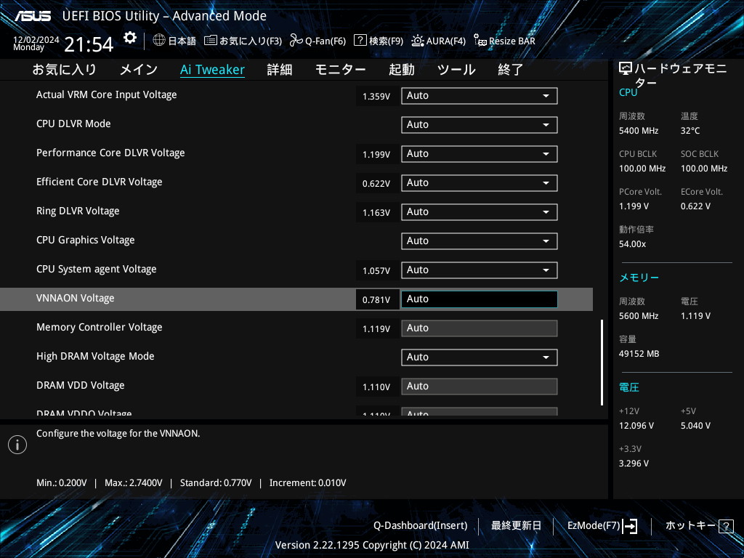Image resolution: width=744 pixels, height=558 pixels.
Task: Click the Max.: 2.7400V hint text
Action: [x=134, y=483]
